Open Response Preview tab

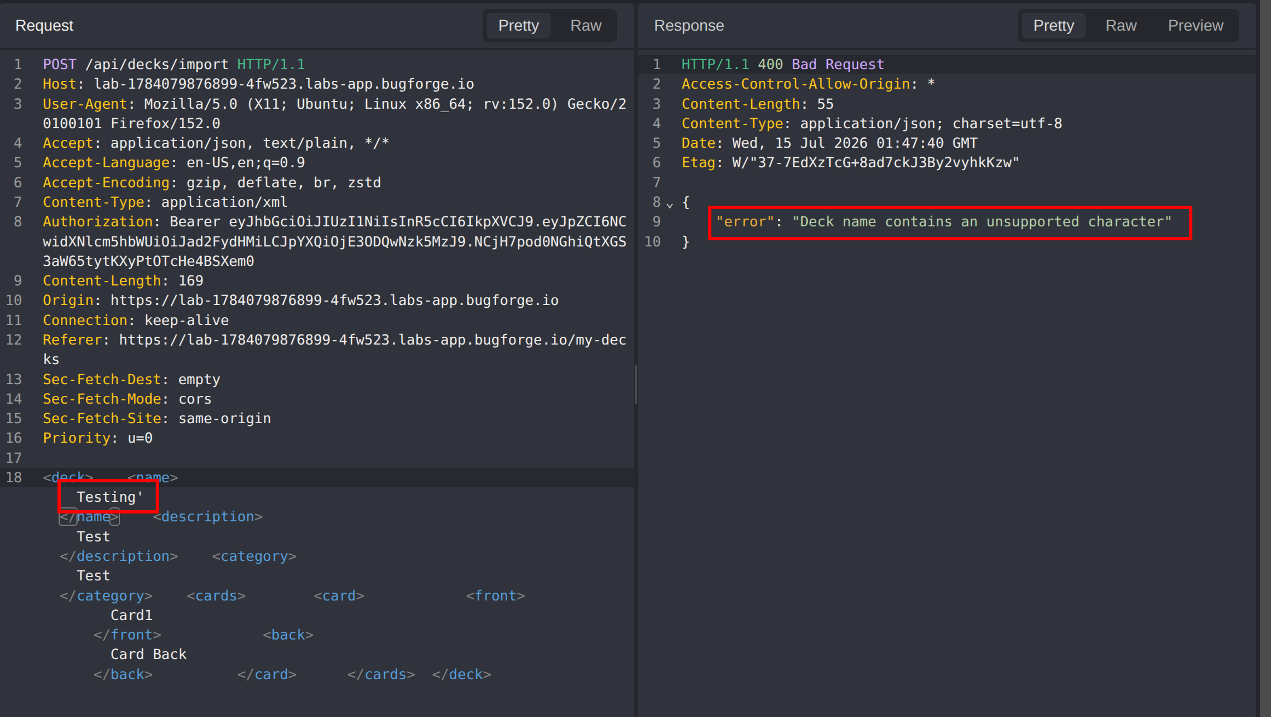click(x=1196, y=26)
